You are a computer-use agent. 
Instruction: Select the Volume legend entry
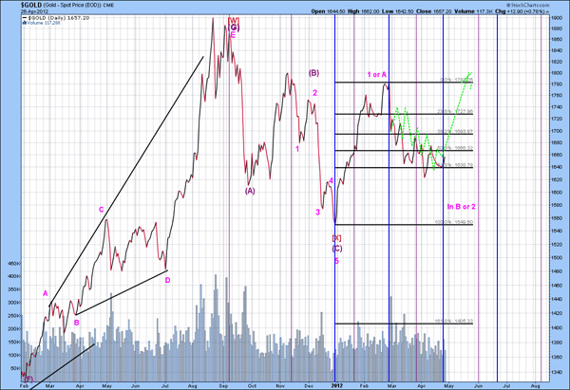pos(41,23)
